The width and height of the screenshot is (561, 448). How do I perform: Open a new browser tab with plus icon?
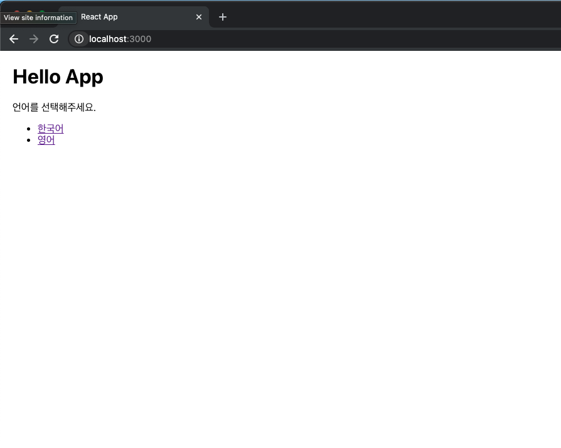222,17
